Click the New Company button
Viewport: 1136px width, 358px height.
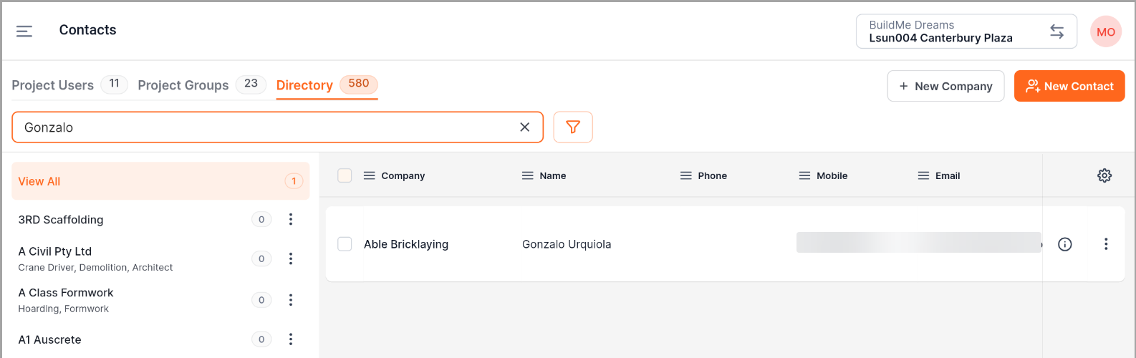click(x=945, y=86)
